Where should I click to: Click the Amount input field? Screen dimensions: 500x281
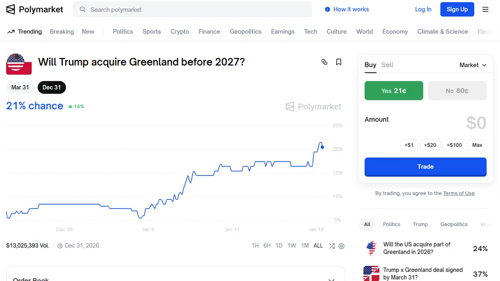tap(476, 123)
